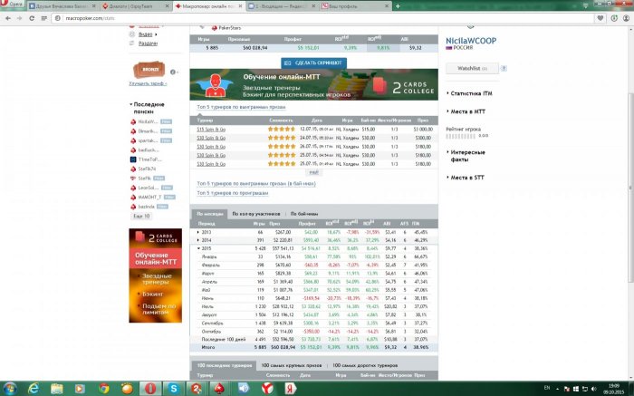Screen dimensions: 634x396
Task: Collapse the 2015 row
Action: (198, 248)
